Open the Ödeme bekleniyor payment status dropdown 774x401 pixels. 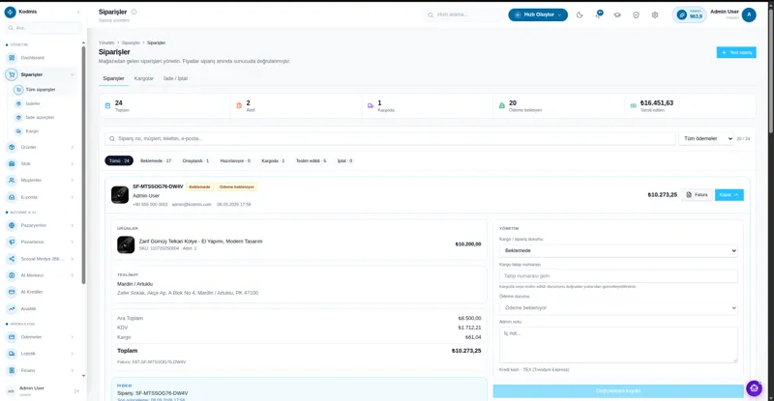(618, 308)
